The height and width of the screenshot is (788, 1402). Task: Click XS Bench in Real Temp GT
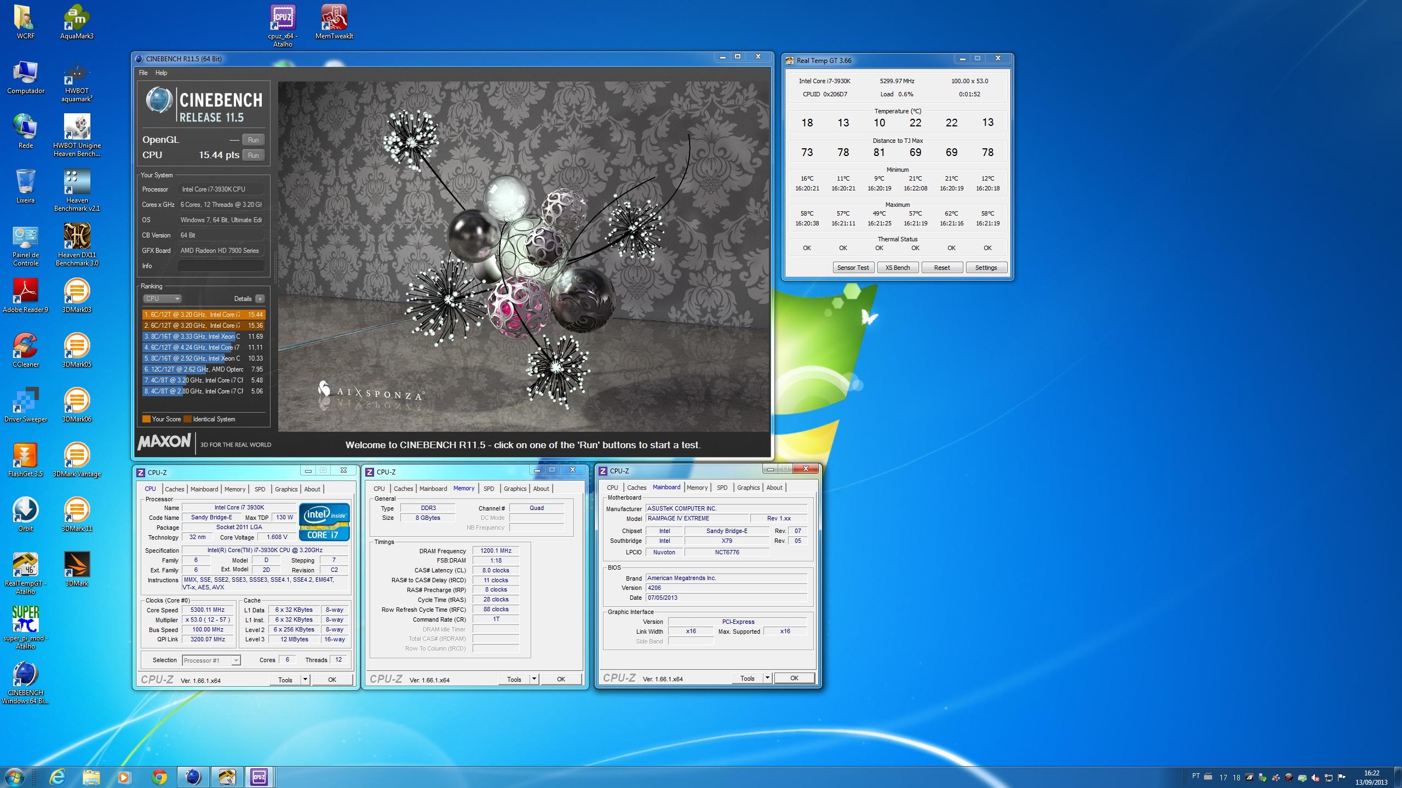click(898, 268)
